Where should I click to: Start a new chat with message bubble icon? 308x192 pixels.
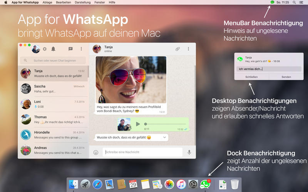point(70,49)
